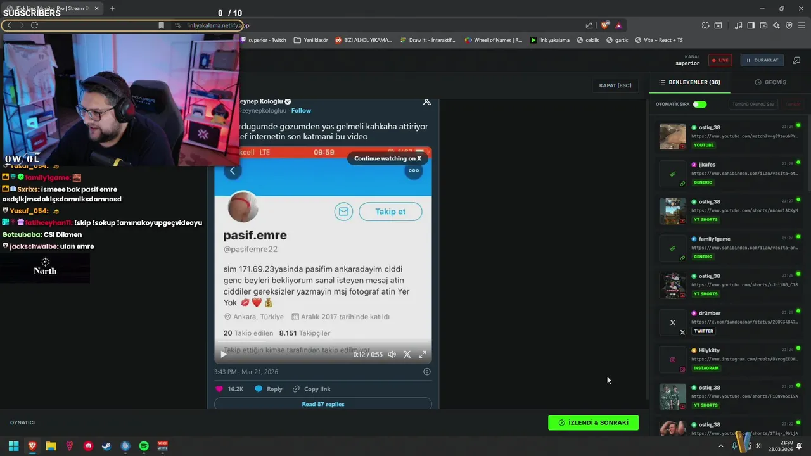The height and width of the screenshot is (456, 811).
Task: Like the tweet via the heart icon
Action: tap(219, 389)
